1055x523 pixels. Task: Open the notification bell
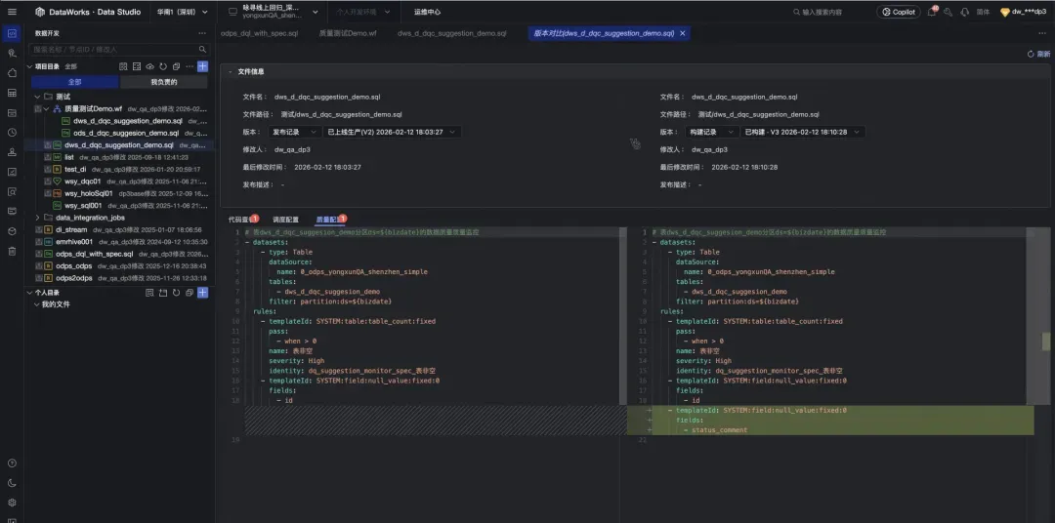tap(931, 12)
